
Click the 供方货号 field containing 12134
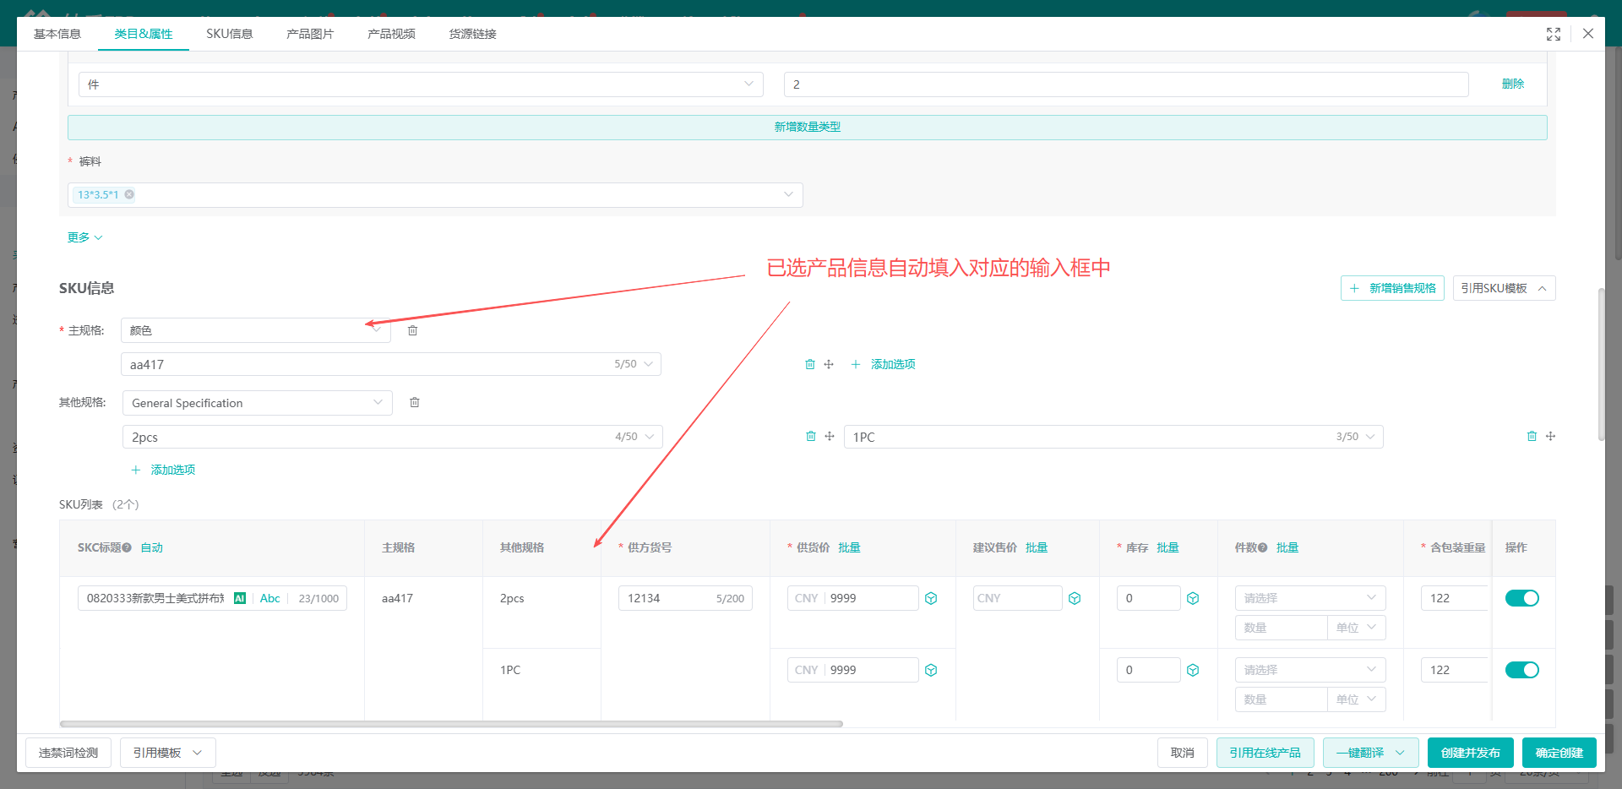click(685, 598)
